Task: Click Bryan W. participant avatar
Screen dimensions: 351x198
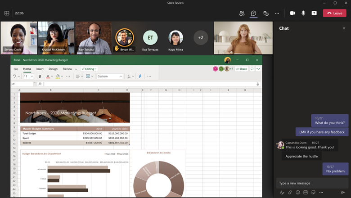Action: tap(125, 38)
